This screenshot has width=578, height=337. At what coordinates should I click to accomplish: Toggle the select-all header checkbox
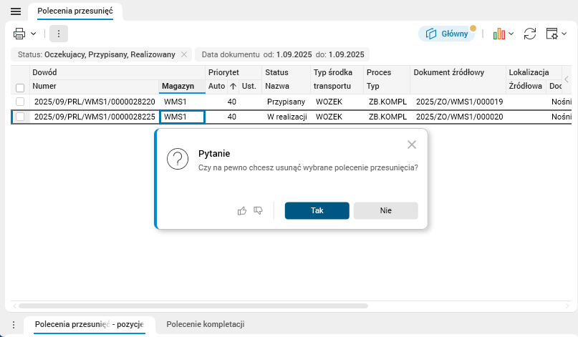(20, 88)
